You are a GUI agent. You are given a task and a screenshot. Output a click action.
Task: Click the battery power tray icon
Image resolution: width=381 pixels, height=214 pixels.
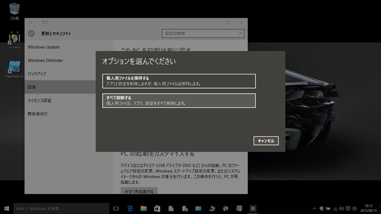(x=328, y=208)
